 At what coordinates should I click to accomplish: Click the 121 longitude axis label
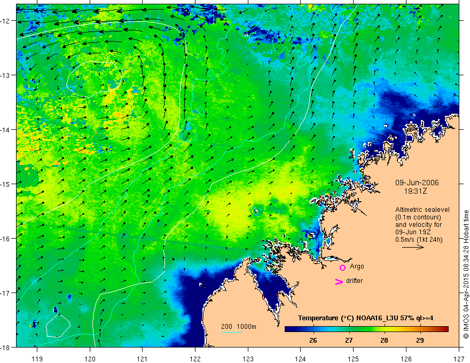tap(143, 359)
